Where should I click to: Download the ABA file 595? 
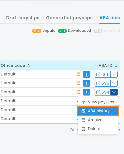pyautogui.click(x=87, y=83)
